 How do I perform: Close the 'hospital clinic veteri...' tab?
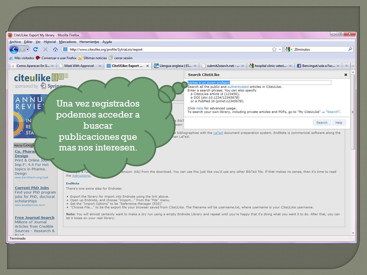(x=290, y=66)
